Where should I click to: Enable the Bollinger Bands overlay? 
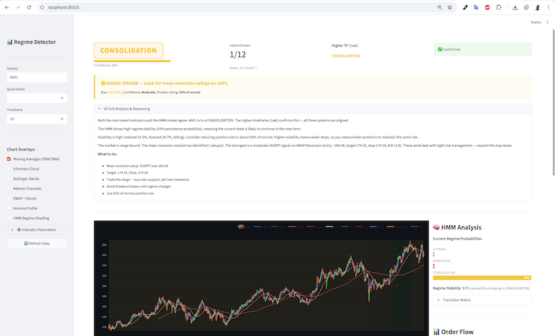[x=9, y=178]
